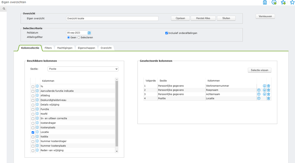Click the info icon beside Functie
Viewport: 295px width, 163px height.
(37, 109)
